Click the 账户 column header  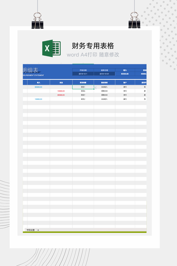coord(125,82)
